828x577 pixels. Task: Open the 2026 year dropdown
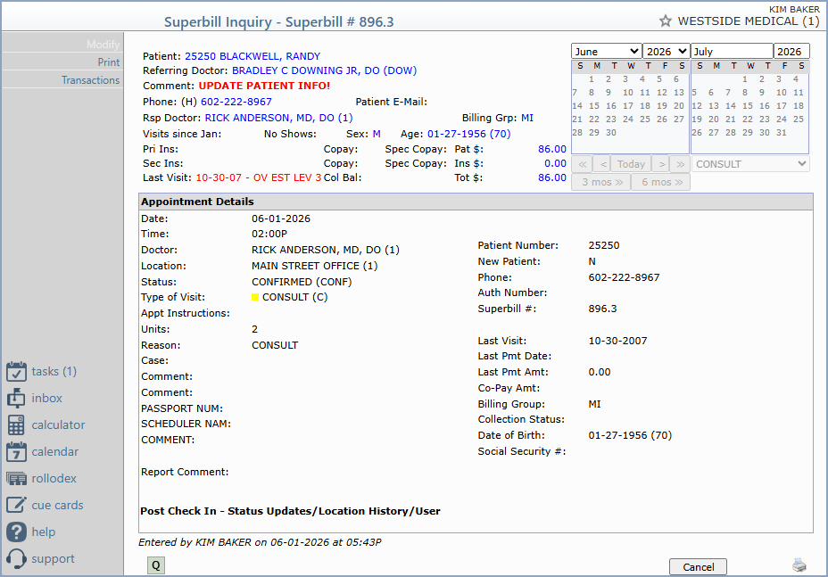pyautogui.click(x=667, y=51)
